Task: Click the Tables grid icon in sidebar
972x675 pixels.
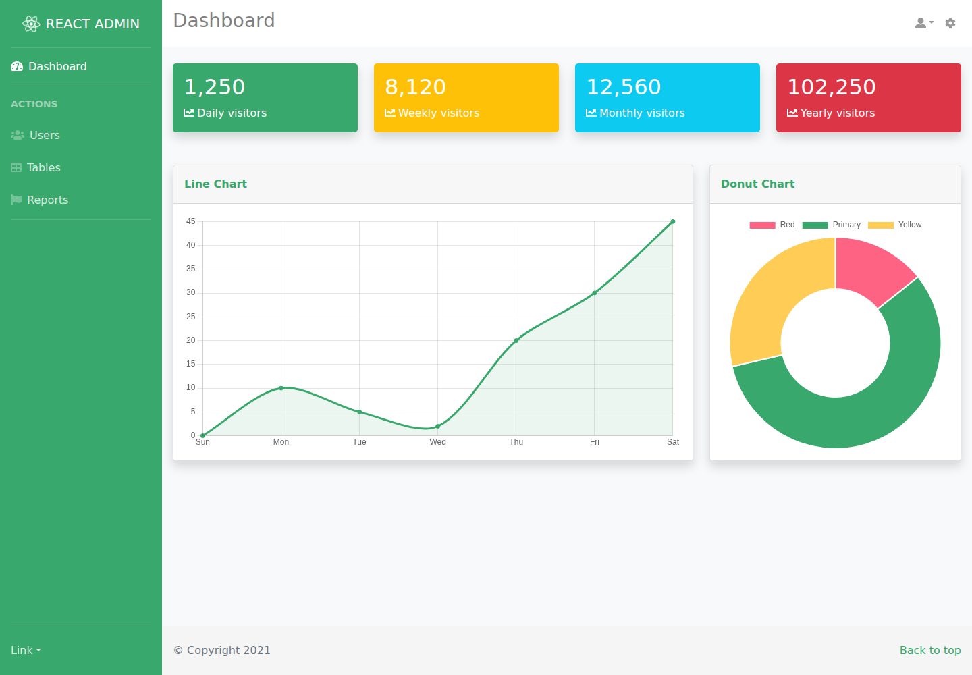Action: tap(16, 167)
